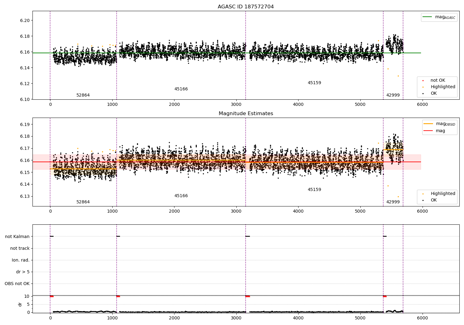Image resolution: width=464 pixels, height=325 pixels.
Task: Click 'OK' legend label in top plot
Action: pyautogui.click(x=434, y=93)
